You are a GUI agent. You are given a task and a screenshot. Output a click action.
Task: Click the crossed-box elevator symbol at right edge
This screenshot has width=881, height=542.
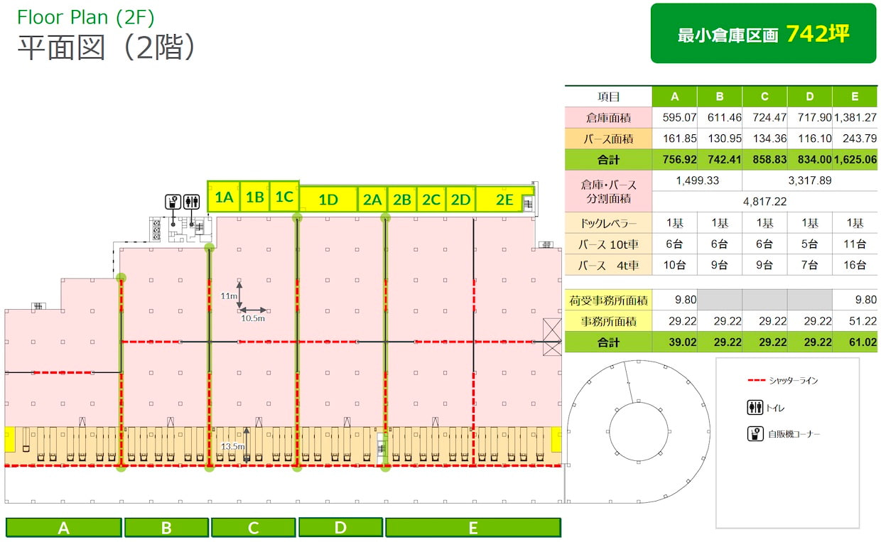(552, 332)
